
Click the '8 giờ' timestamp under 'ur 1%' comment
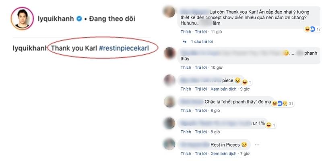[215, 132]
